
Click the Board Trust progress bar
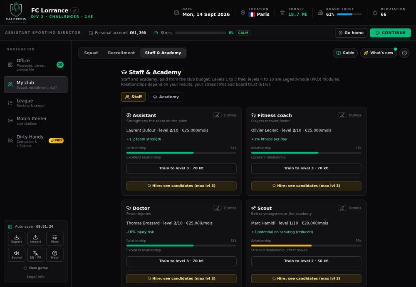[349, 15]
